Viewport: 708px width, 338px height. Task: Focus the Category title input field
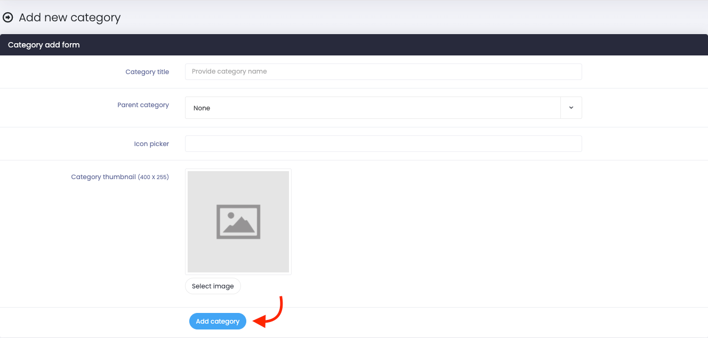[383, 71]
